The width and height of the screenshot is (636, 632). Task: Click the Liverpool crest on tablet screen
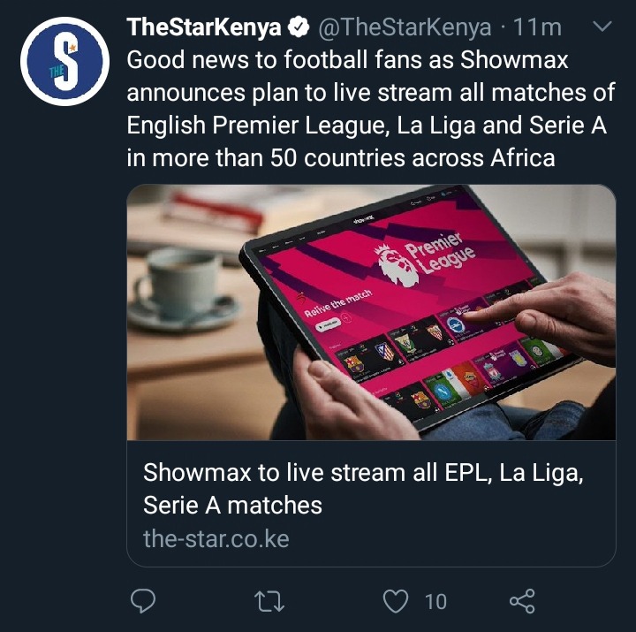494,369
